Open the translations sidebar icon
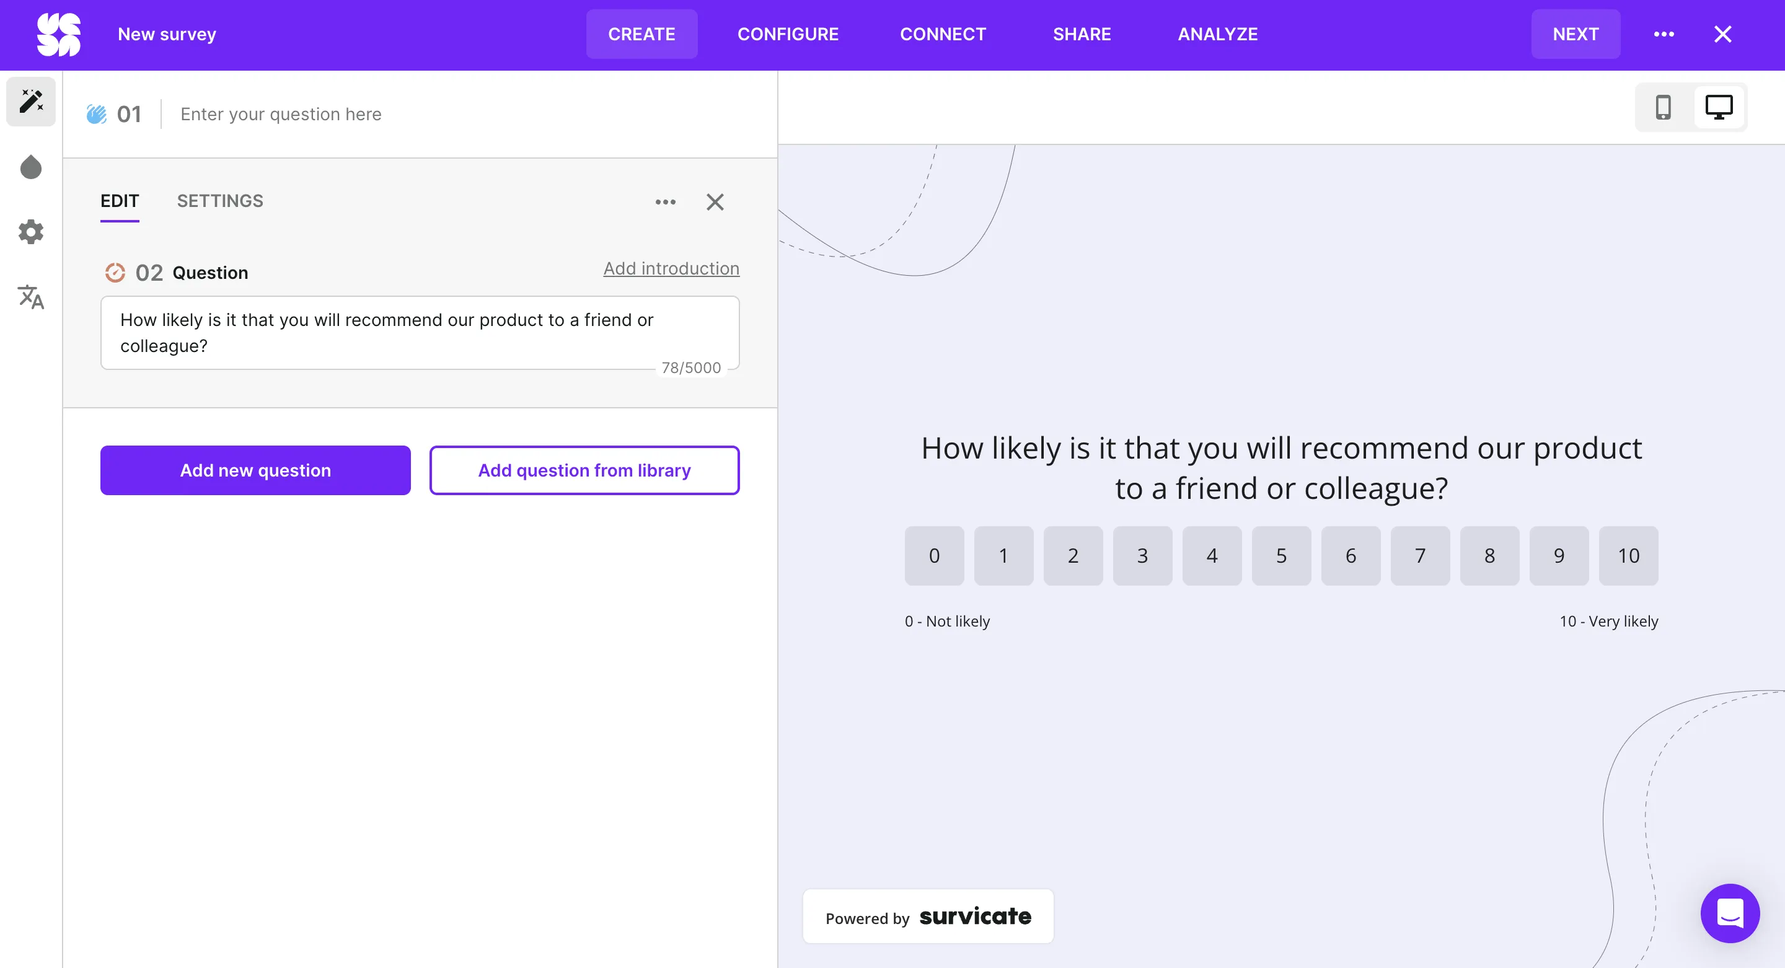Screen dimensions: 1785x968 pos(31,297)
